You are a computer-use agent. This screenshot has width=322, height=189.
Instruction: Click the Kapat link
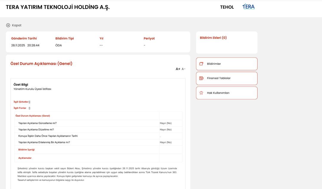tap(17, 25)
